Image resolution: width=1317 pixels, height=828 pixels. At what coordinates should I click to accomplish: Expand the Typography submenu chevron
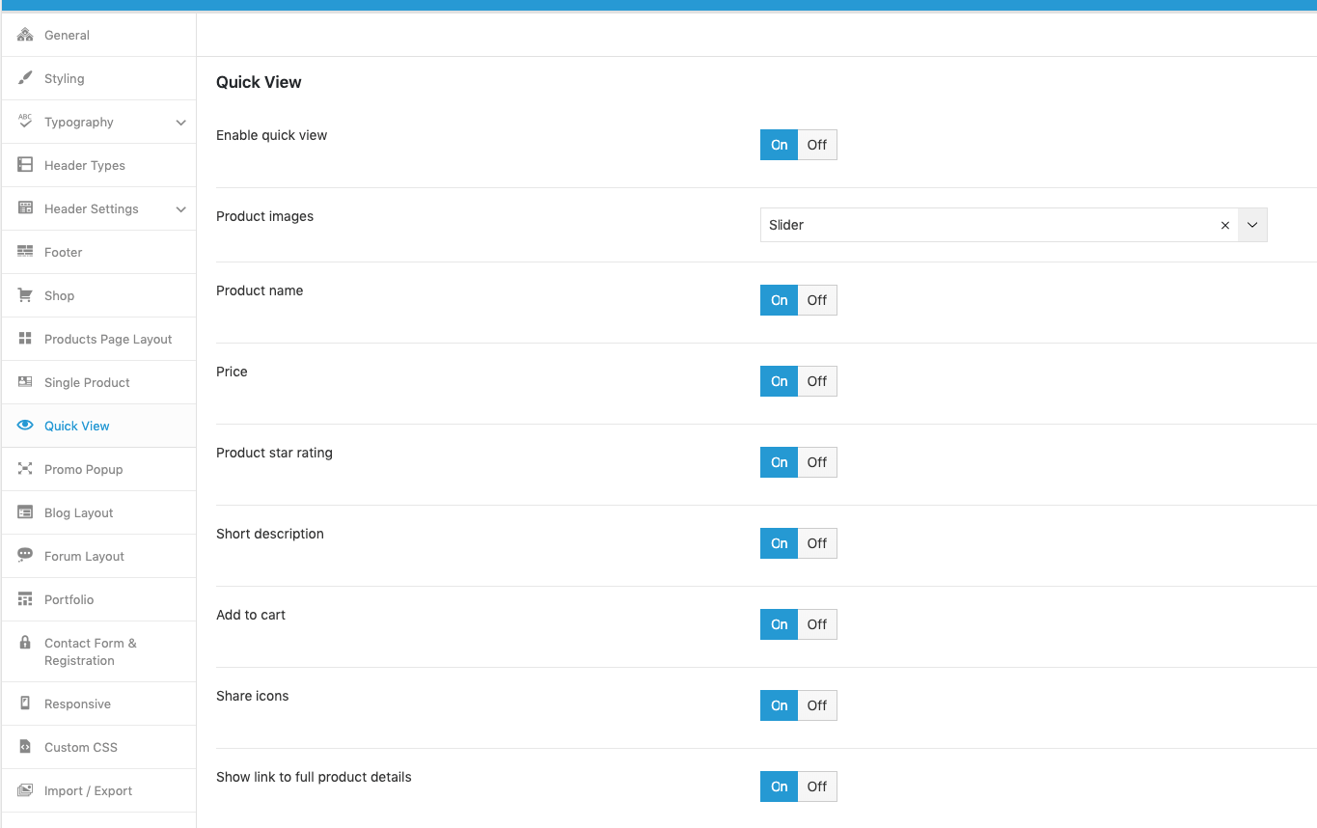click(180, 123)
